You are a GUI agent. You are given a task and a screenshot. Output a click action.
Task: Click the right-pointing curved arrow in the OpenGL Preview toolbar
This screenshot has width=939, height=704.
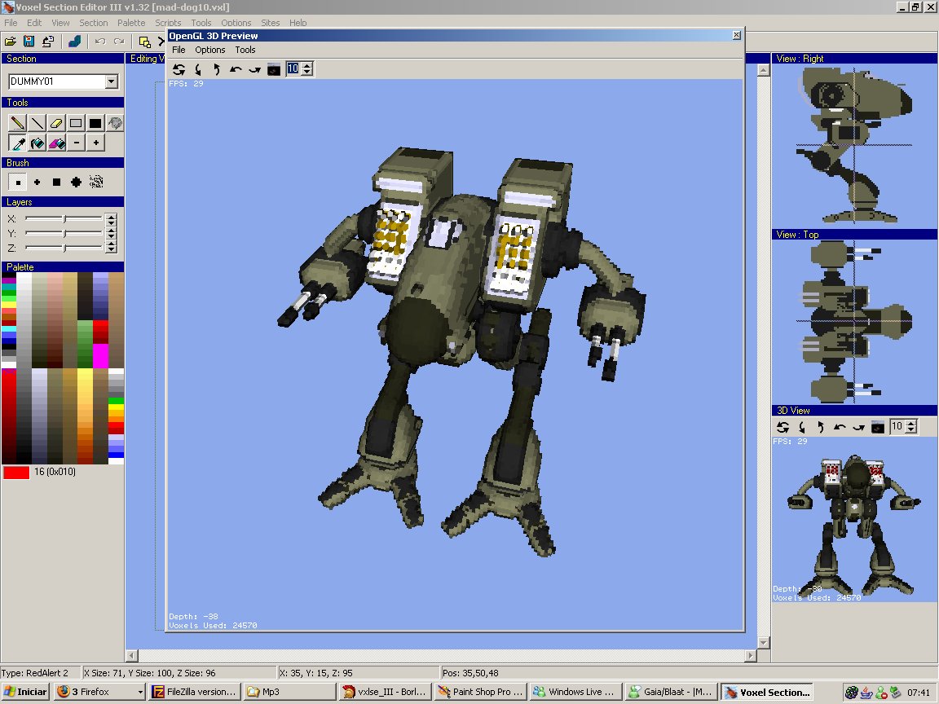pos(254,69)
